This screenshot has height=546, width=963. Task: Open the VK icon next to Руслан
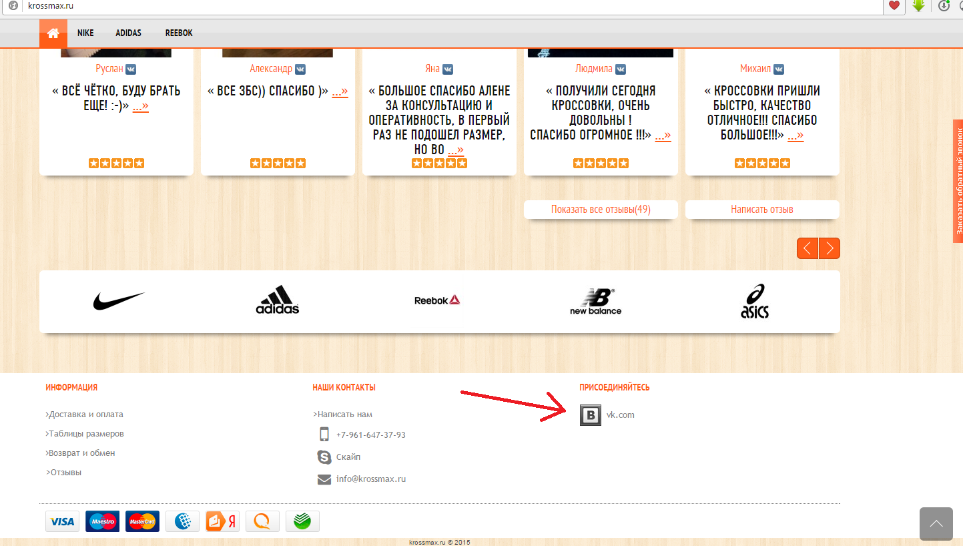131,69
